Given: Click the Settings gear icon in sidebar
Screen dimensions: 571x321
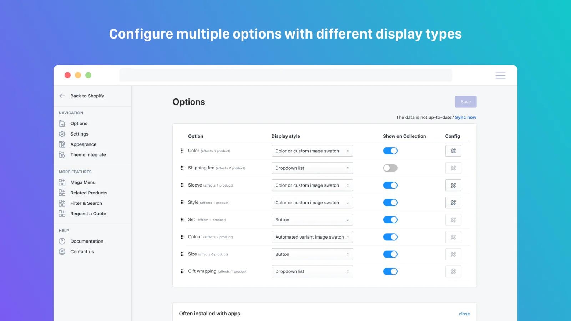Looking at the screenshot, I should tap(62, 134).
